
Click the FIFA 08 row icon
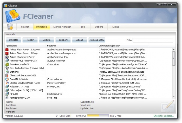[7, 94]
